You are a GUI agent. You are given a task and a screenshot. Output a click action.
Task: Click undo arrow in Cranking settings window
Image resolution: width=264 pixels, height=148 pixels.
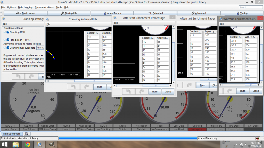coord(18,76)
